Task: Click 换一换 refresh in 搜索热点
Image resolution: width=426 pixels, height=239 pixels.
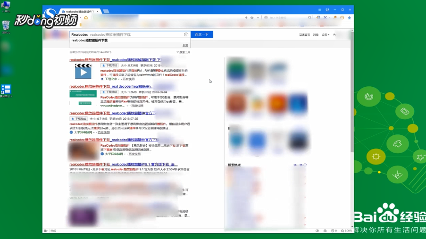Action: pos(300,165)
